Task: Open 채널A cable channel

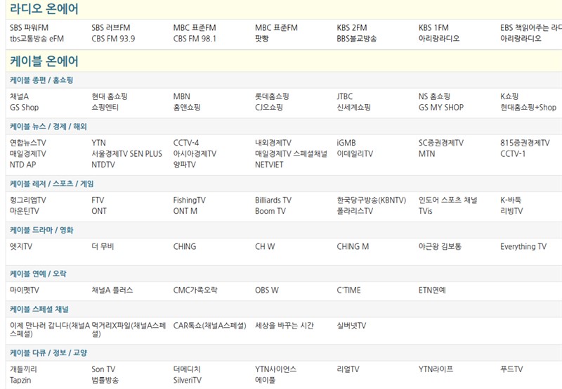Action: (x=20, y=96)
